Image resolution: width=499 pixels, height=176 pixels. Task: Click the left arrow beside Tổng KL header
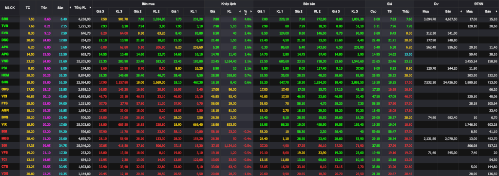[71, 7]
